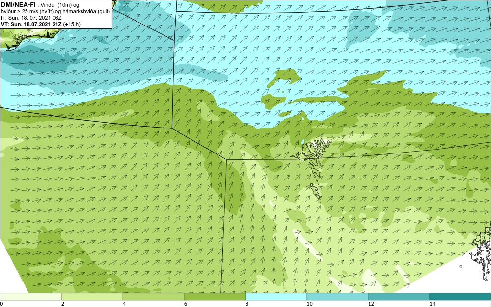
Task: Click the 'VT: Sun. 18.07.2021 21Z' valid time
Action: click(31, 24)
